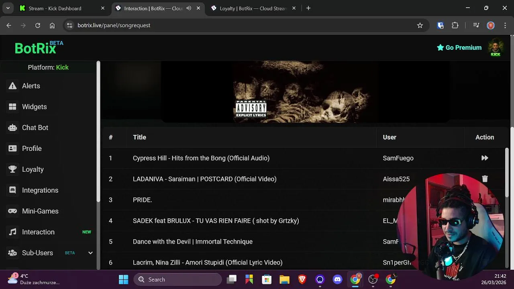Click the Interaction music note icon
Screen dimensions: 514x289
coord(13,232)
